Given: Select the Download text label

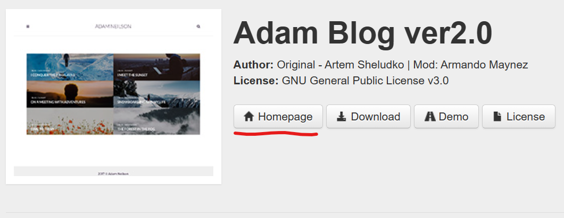Looking at the screenshot, I should coord(376,117).
